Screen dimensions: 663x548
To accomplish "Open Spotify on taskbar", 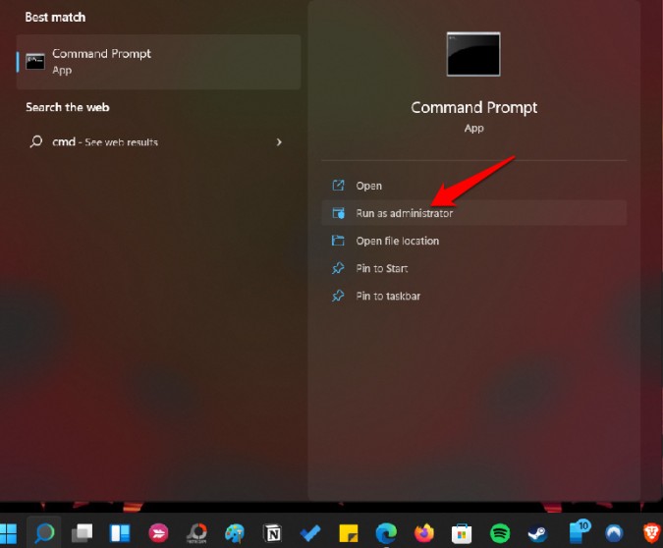I will click(500, 532).
